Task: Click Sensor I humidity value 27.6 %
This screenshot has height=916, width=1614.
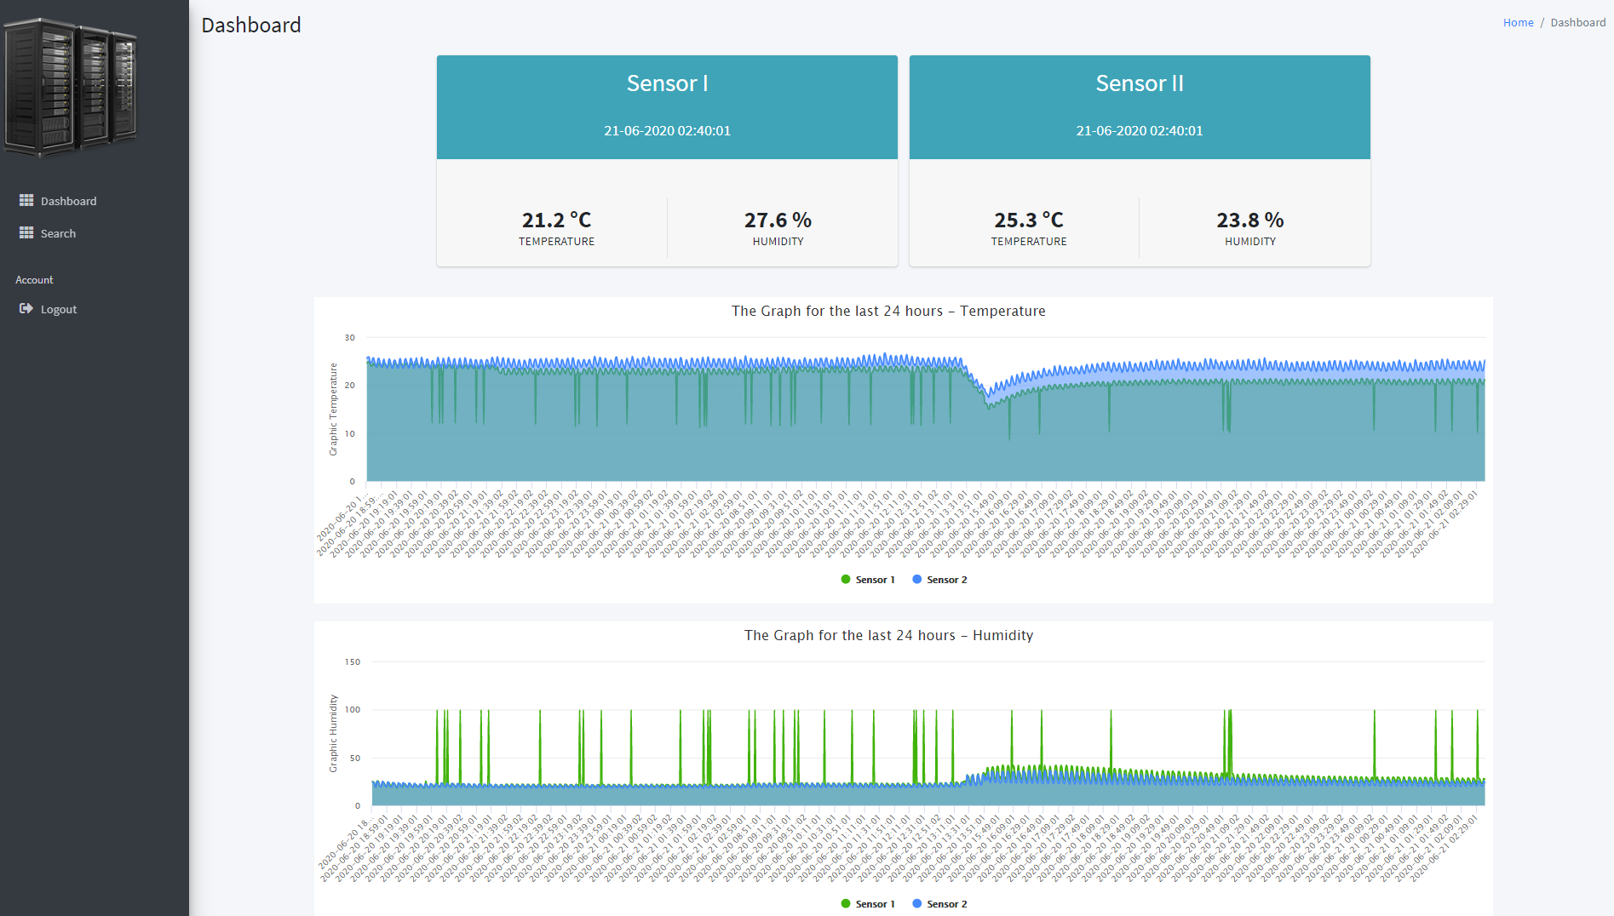Action: pos(778,220)
